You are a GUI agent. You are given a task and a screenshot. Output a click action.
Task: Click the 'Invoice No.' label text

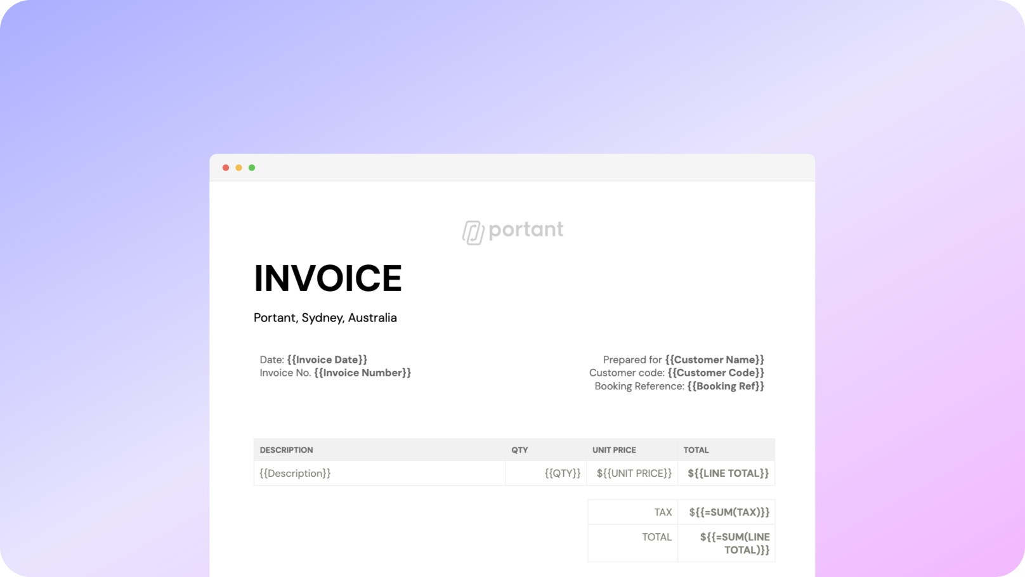coord(285,373)
